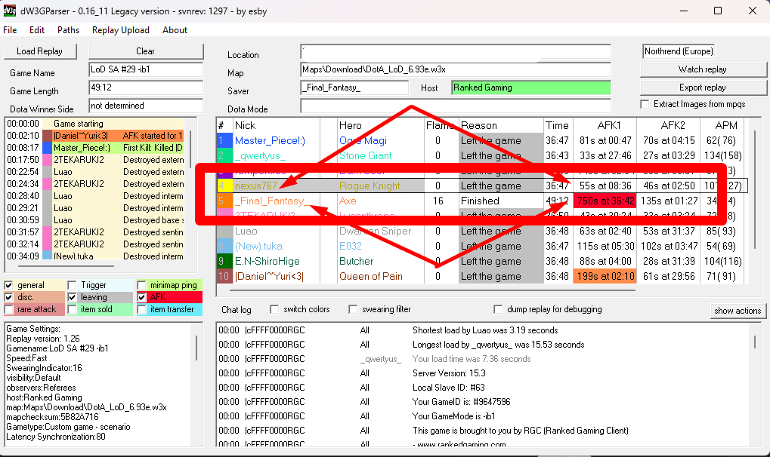Enable the Trigger filter checkbox
This screenshot has height=457, width=770.
point(73,285)
